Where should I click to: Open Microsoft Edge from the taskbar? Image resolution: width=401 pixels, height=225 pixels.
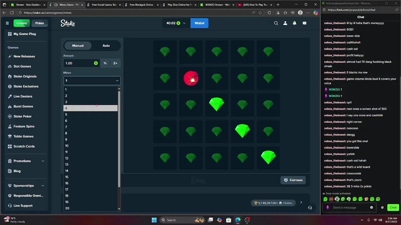click(x=238, y=220)
